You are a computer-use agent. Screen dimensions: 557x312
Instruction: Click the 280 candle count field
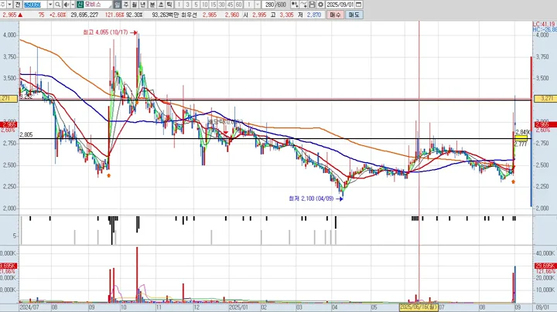(269, 5)
